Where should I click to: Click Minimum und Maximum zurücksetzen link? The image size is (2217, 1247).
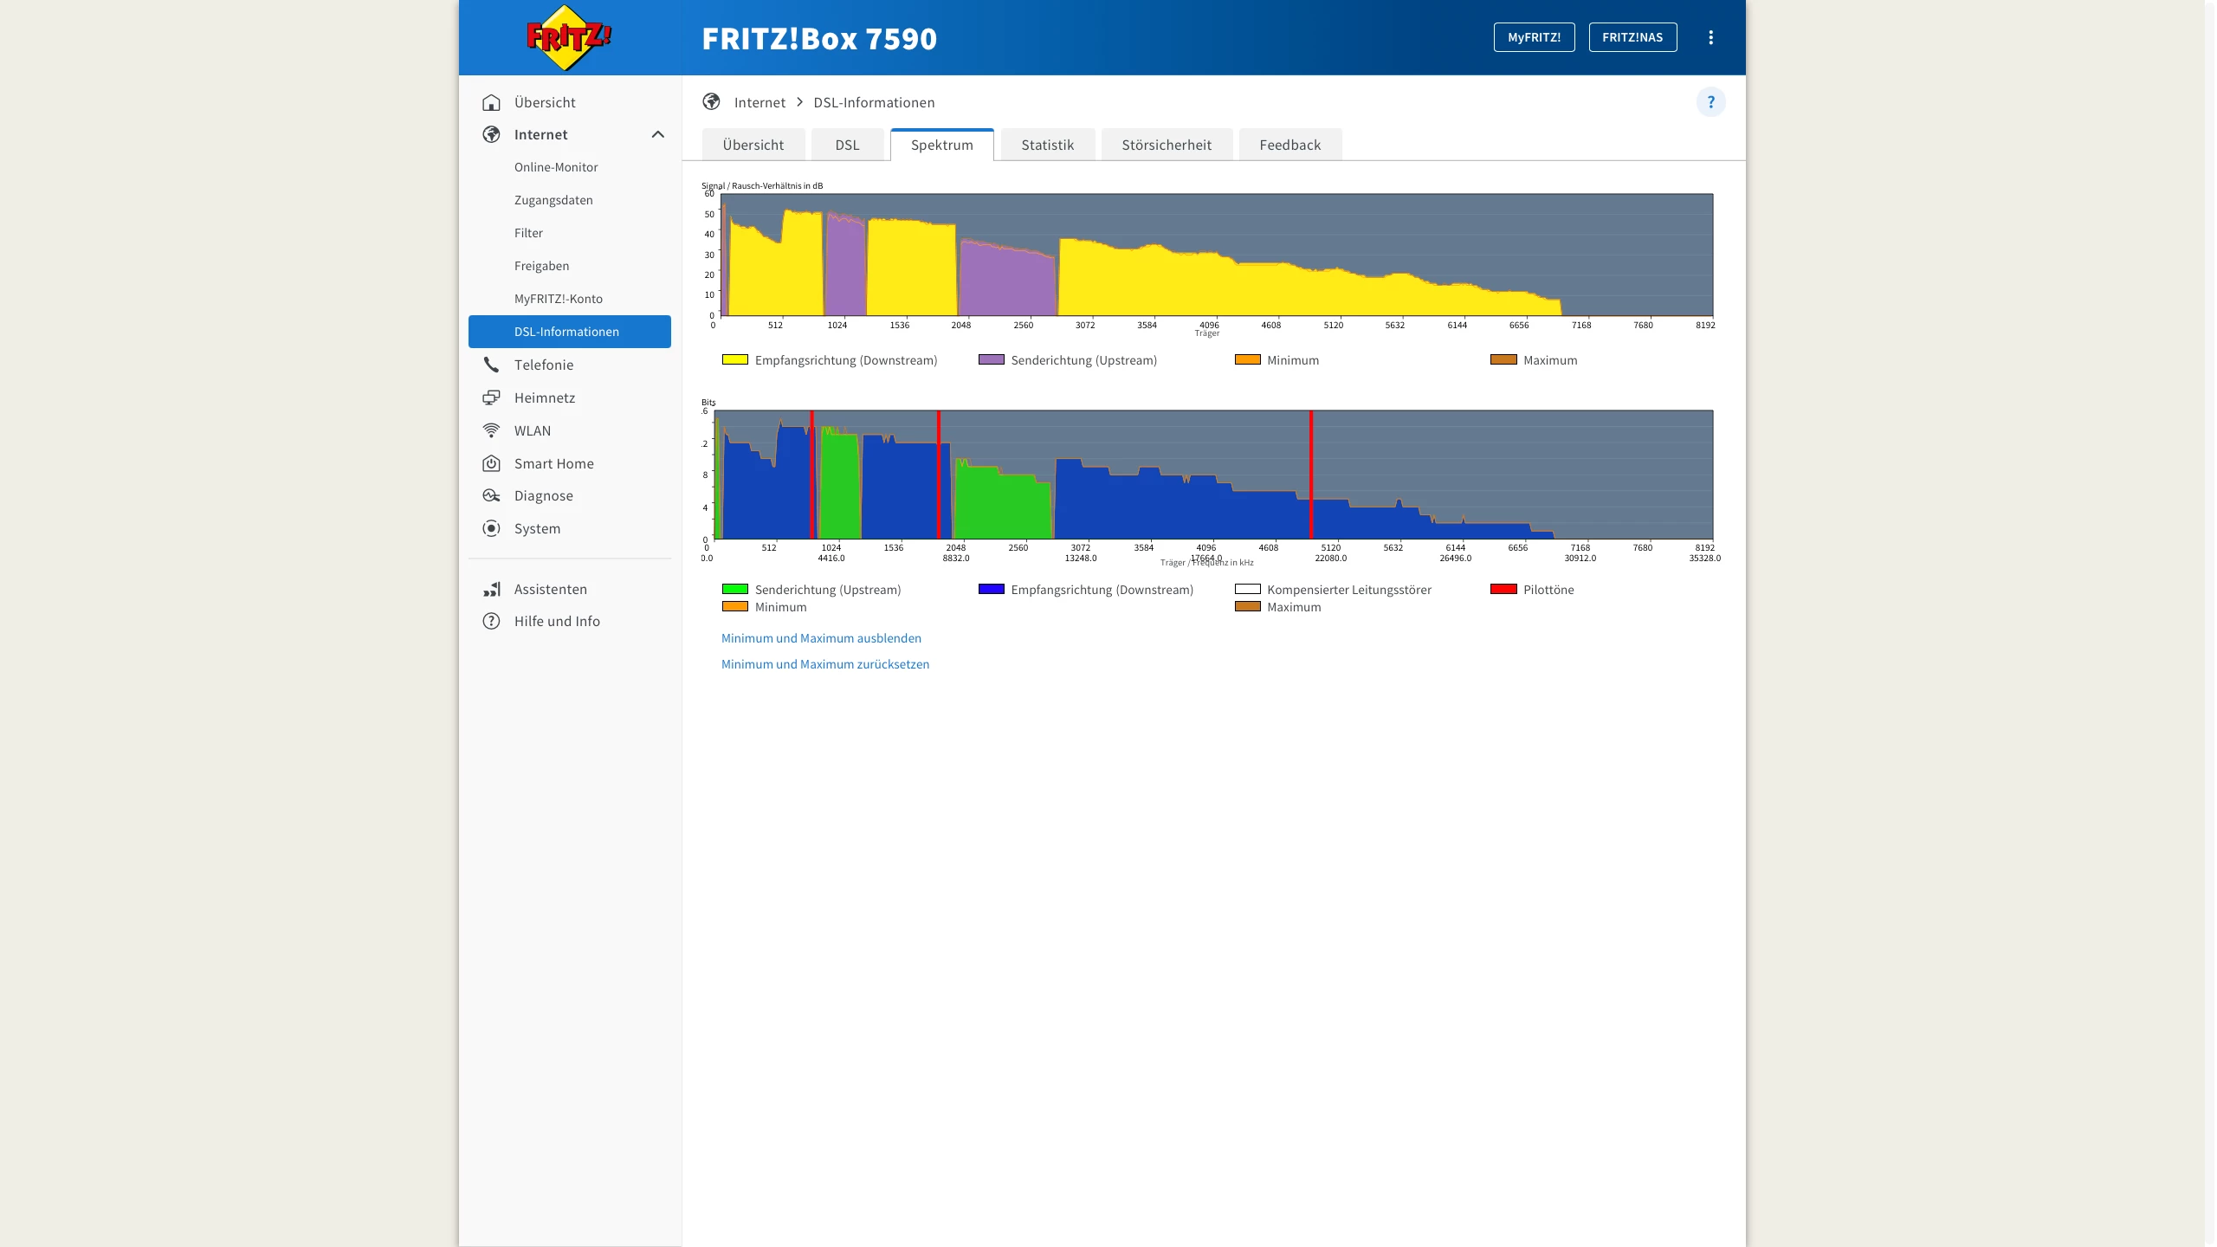(824, 664)
